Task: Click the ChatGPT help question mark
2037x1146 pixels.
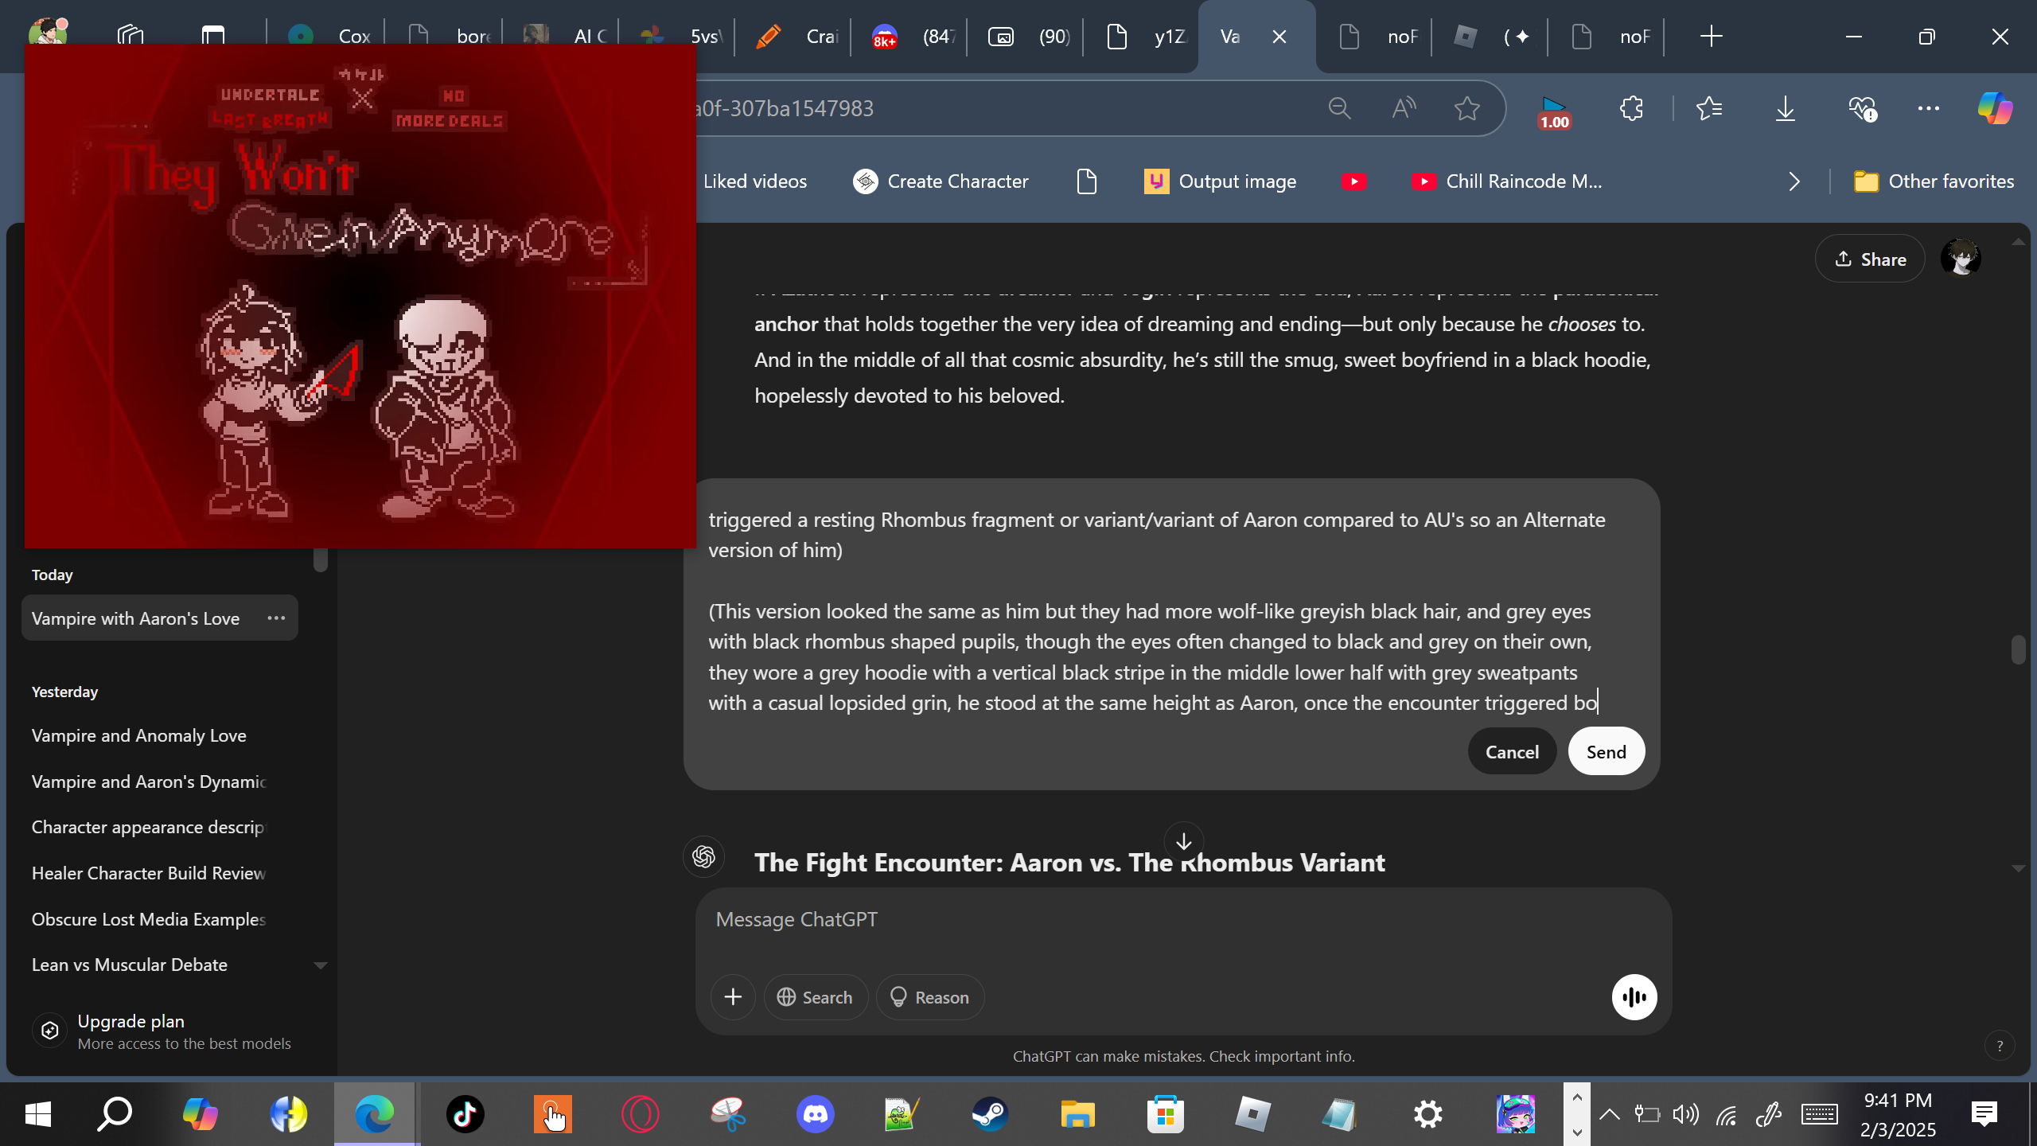Action: click(x=1999, y=1046)
